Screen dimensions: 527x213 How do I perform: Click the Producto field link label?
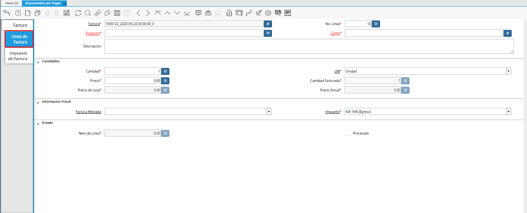[x=93, y=33]
